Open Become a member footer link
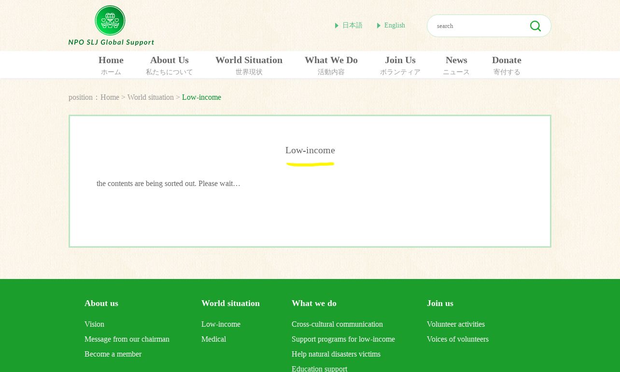620x372 pixels. pos(113,354)
